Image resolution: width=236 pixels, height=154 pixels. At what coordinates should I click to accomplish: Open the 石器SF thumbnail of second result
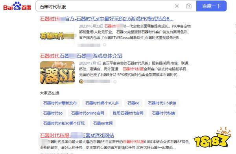[x=57, y=72]
